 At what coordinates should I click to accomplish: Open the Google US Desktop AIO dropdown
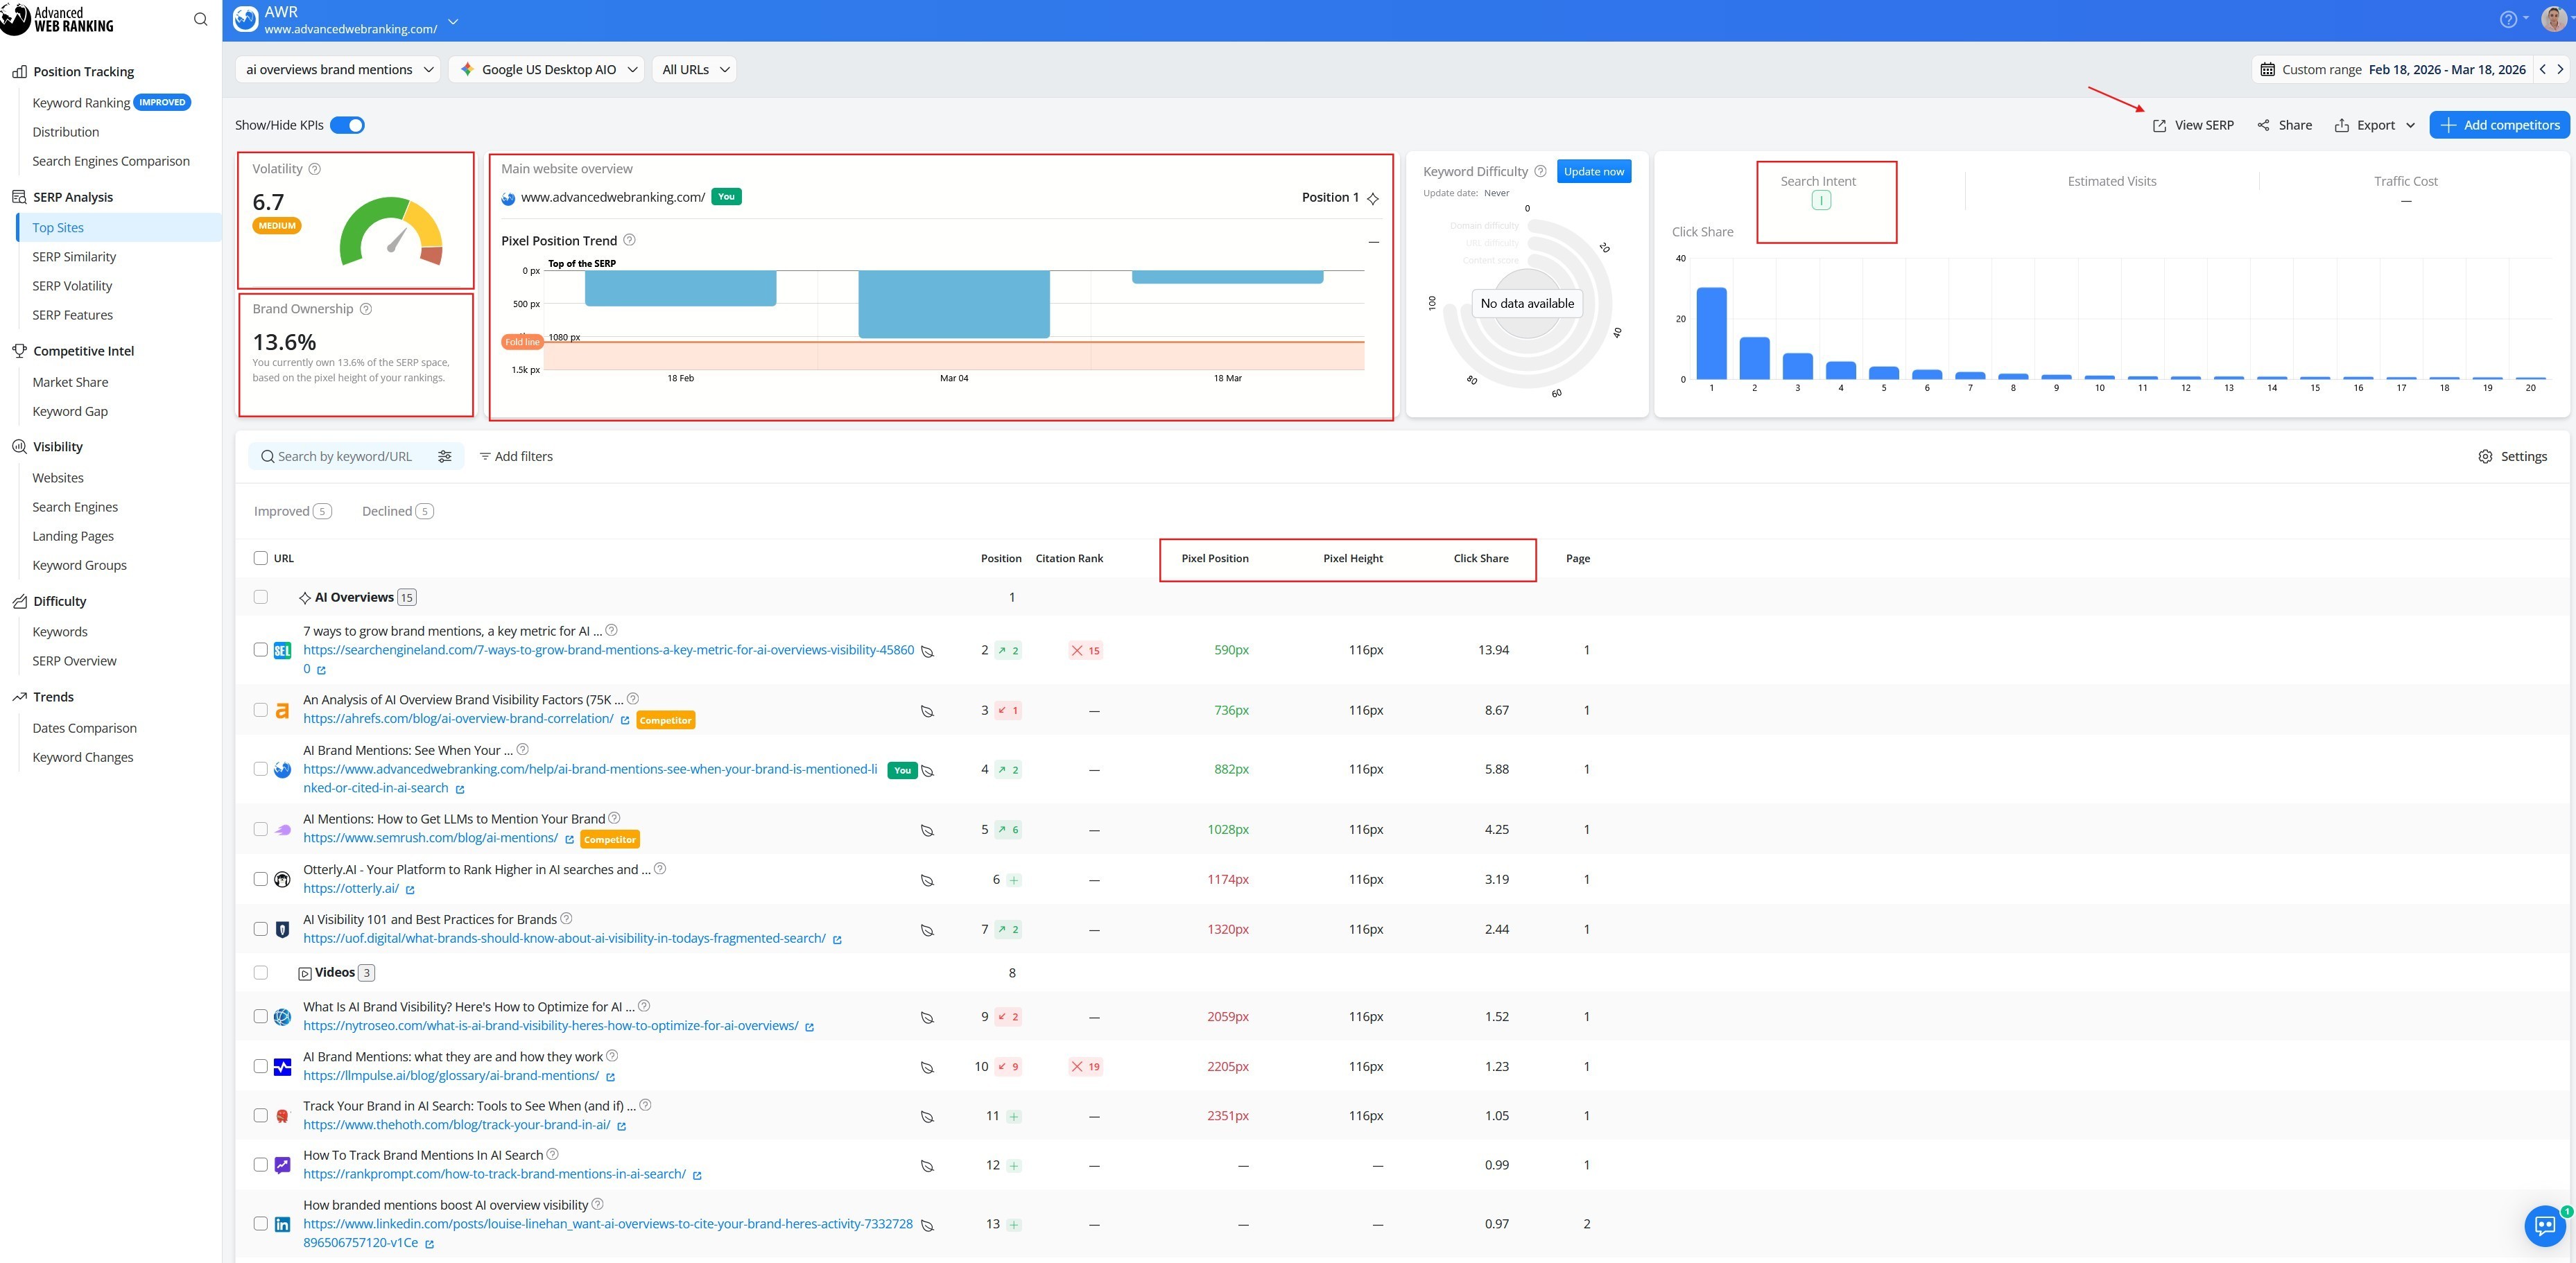(x=547, y=69)
